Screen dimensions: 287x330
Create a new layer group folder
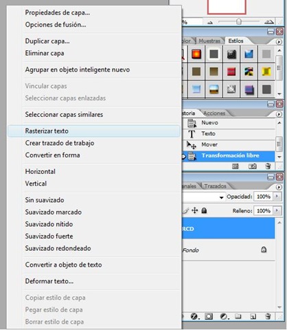pyautogui.click(x=238, y=317)
